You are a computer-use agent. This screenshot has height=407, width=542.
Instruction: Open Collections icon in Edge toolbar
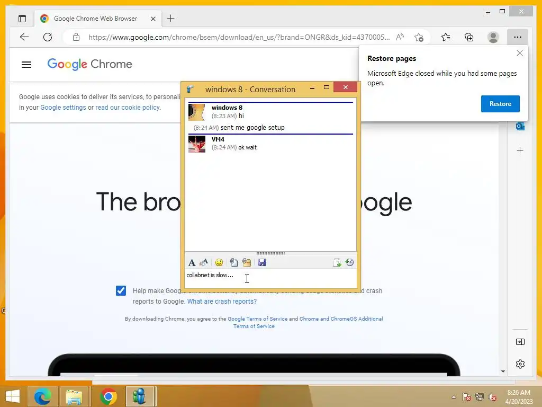(x=469, y=37)
